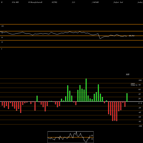
Task: Click the MunafaSutra text in header
Action: click(x=36, y=2)
